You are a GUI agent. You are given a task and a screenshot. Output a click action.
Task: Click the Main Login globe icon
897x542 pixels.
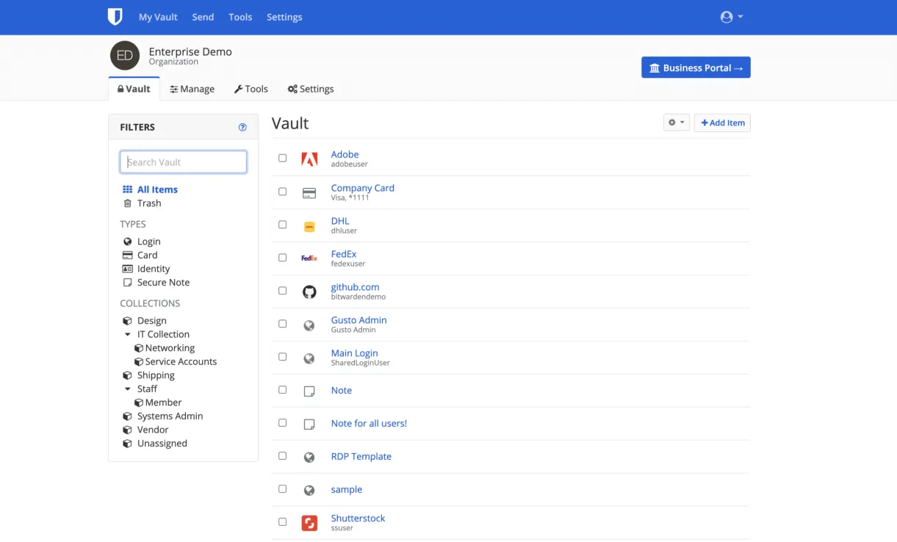tap(309, 358)
